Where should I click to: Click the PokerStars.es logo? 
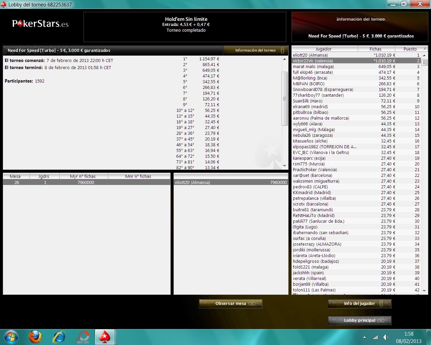click(40, 24)
